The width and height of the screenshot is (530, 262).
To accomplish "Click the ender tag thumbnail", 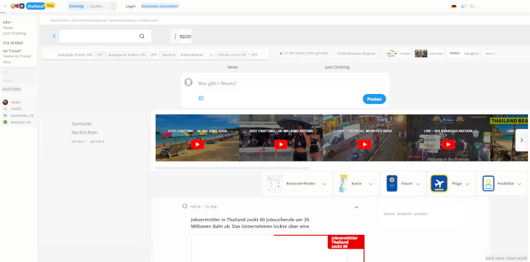I will [392, 54].
